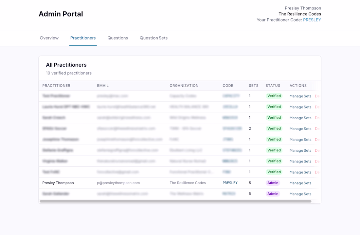360x235 pixels.
Task: Click the PRESLEY practitioner code link in header
Action: [x=312, y=20]
